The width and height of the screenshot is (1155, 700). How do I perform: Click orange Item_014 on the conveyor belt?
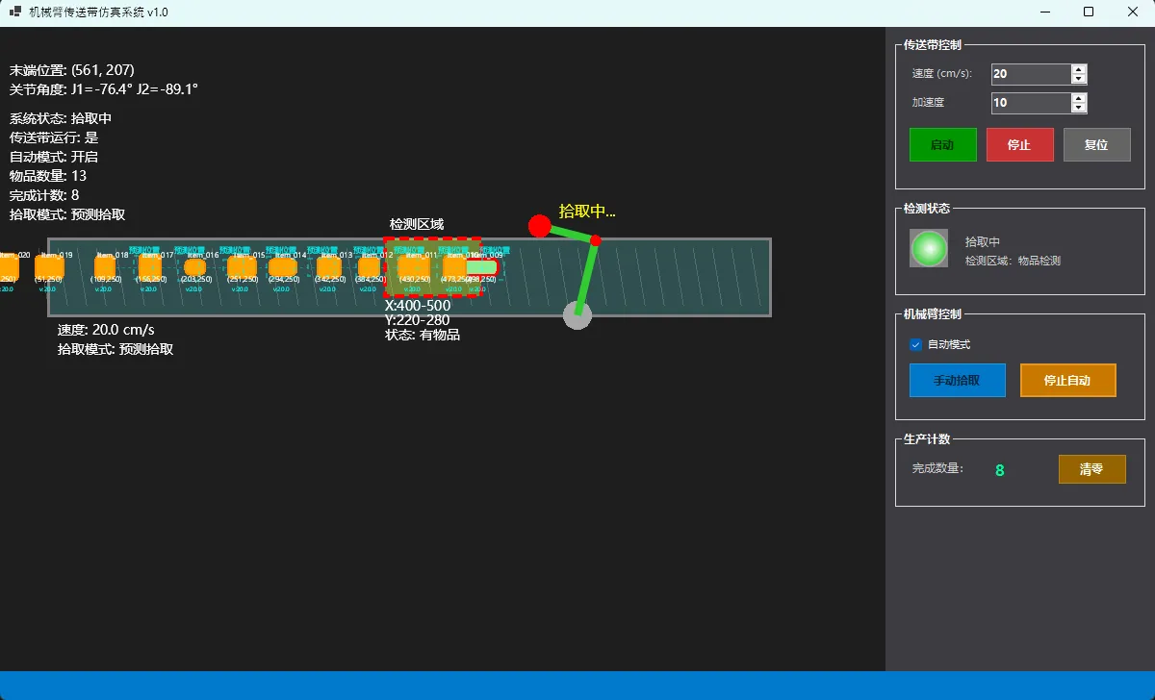[x=283, y=266]
